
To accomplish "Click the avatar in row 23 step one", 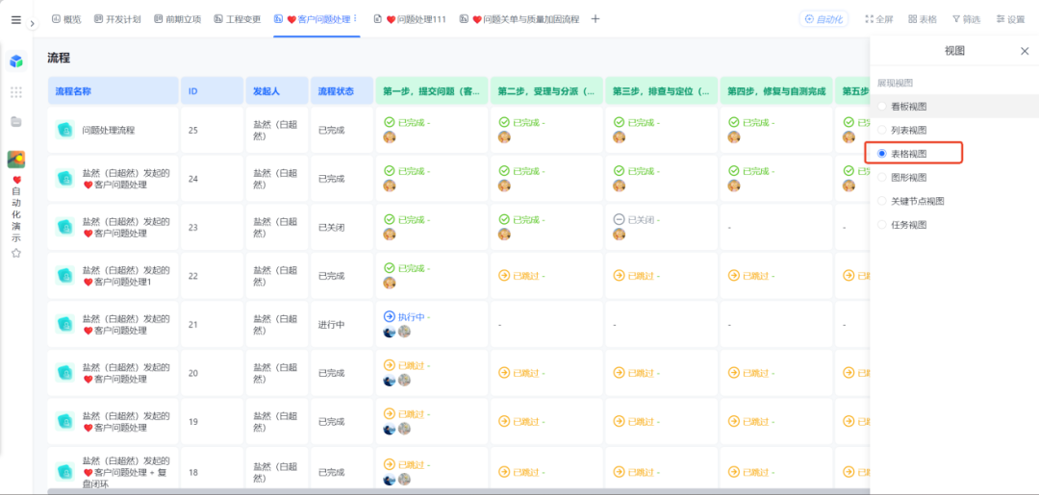I will click(x=390, y=235).
